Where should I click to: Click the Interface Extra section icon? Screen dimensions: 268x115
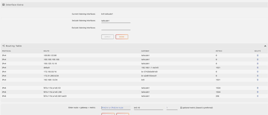(x=3, y=5)
